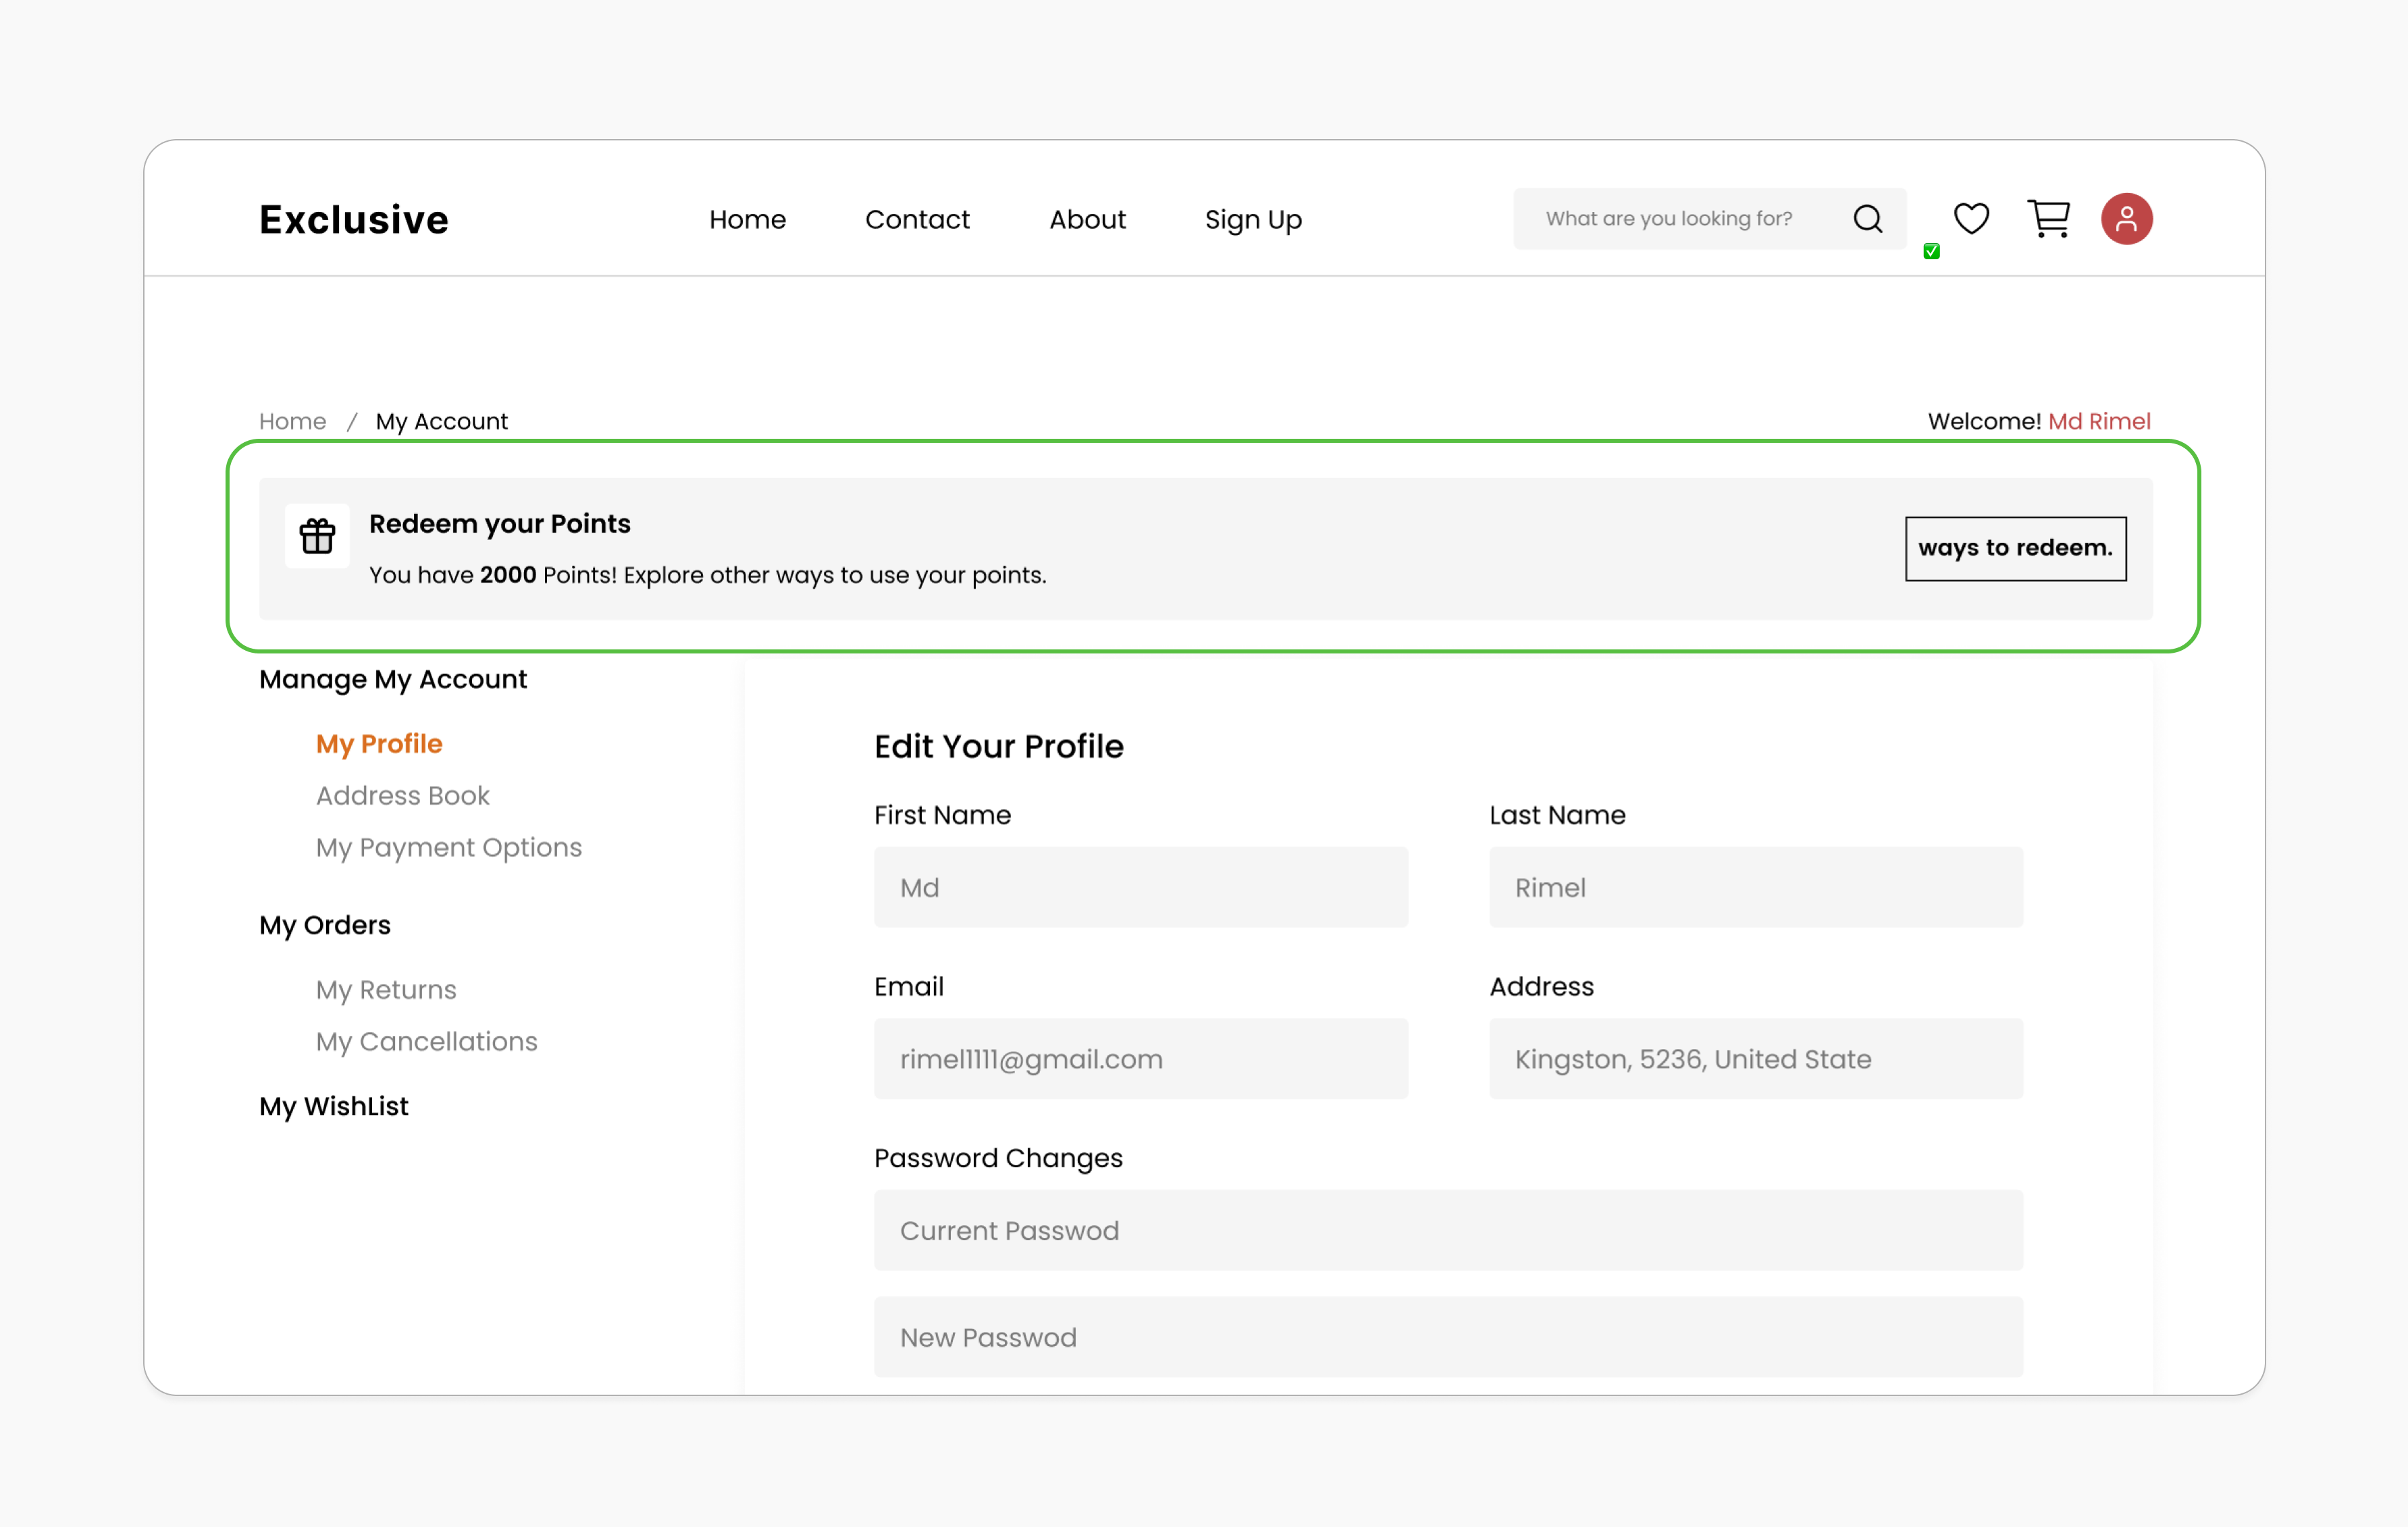Switch to the Contact page

point(917,219)
